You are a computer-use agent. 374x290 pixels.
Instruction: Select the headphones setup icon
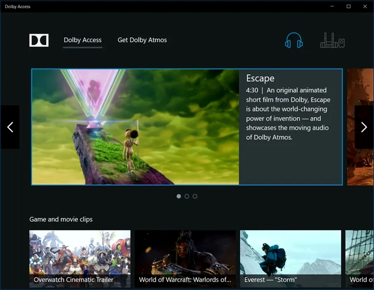point(294,41)
